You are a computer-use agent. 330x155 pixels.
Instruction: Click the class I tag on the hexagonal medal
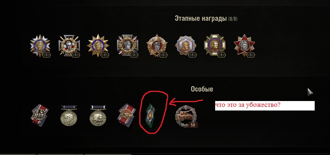[192, 55]
